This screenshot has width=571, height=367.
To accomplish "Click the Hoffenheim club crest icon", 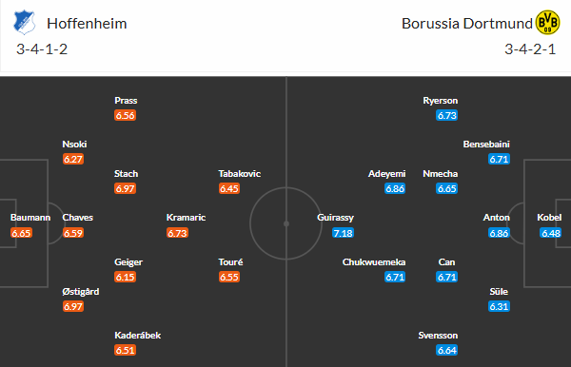I will [x=24, y=23].
